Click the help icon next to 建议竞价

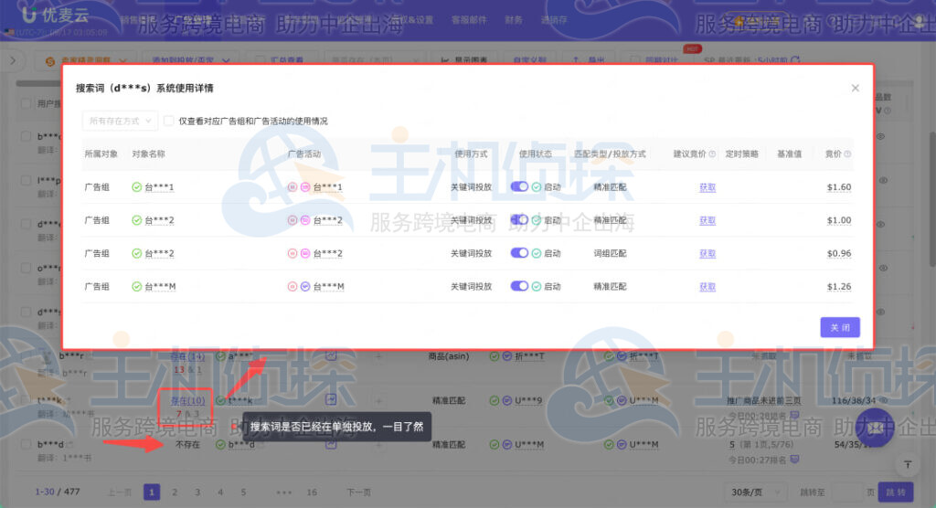[x=712, y=154]
